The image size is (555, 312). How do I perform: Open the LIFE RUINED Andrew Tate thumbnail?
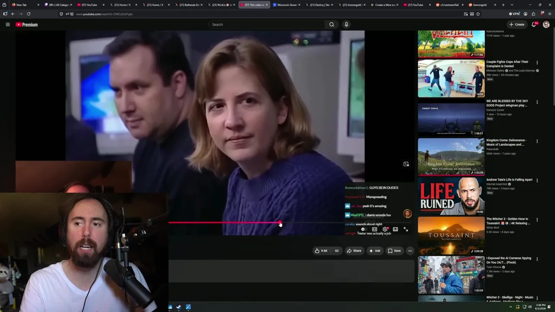(x=451, y=196)
